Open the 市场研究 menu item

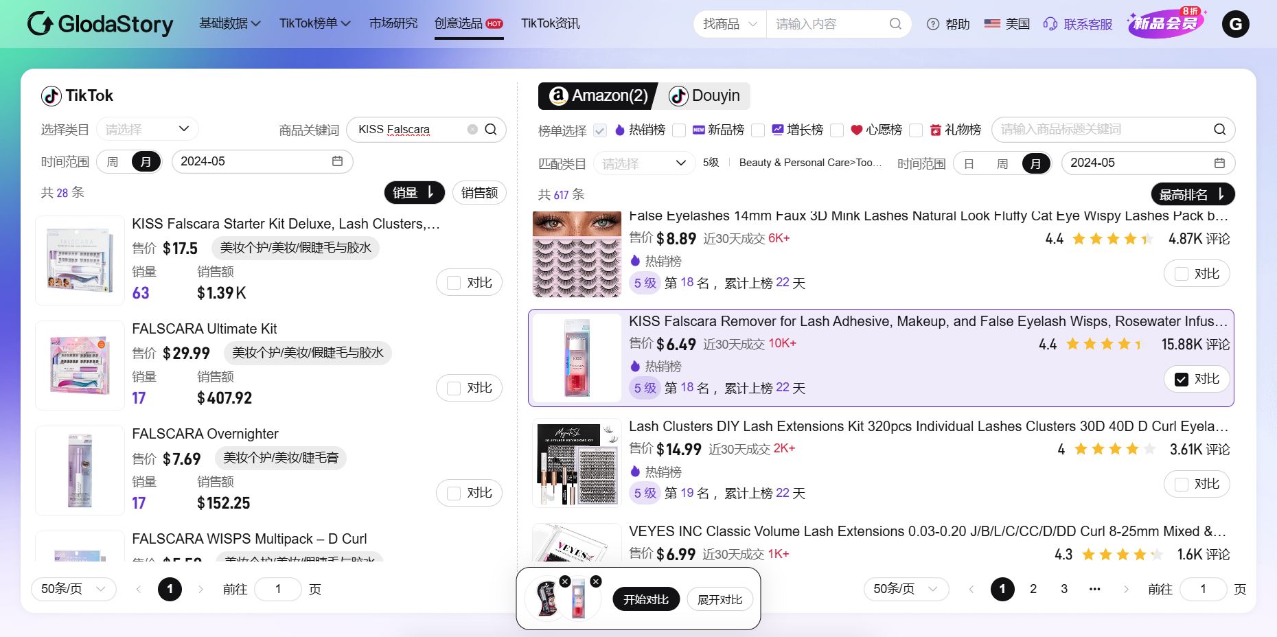pos(393,23)
